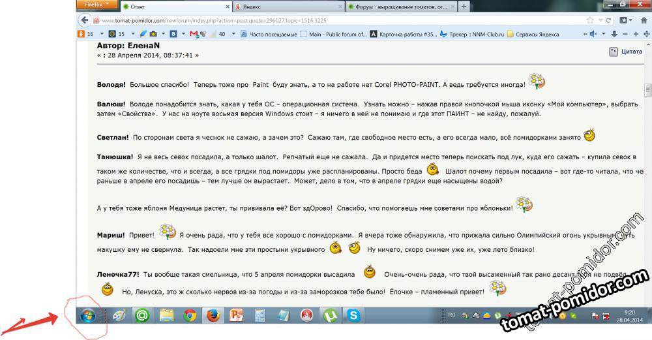Screen dimensions: 652x340
Task: Open a new browser tab
Action: click(464, 7)
